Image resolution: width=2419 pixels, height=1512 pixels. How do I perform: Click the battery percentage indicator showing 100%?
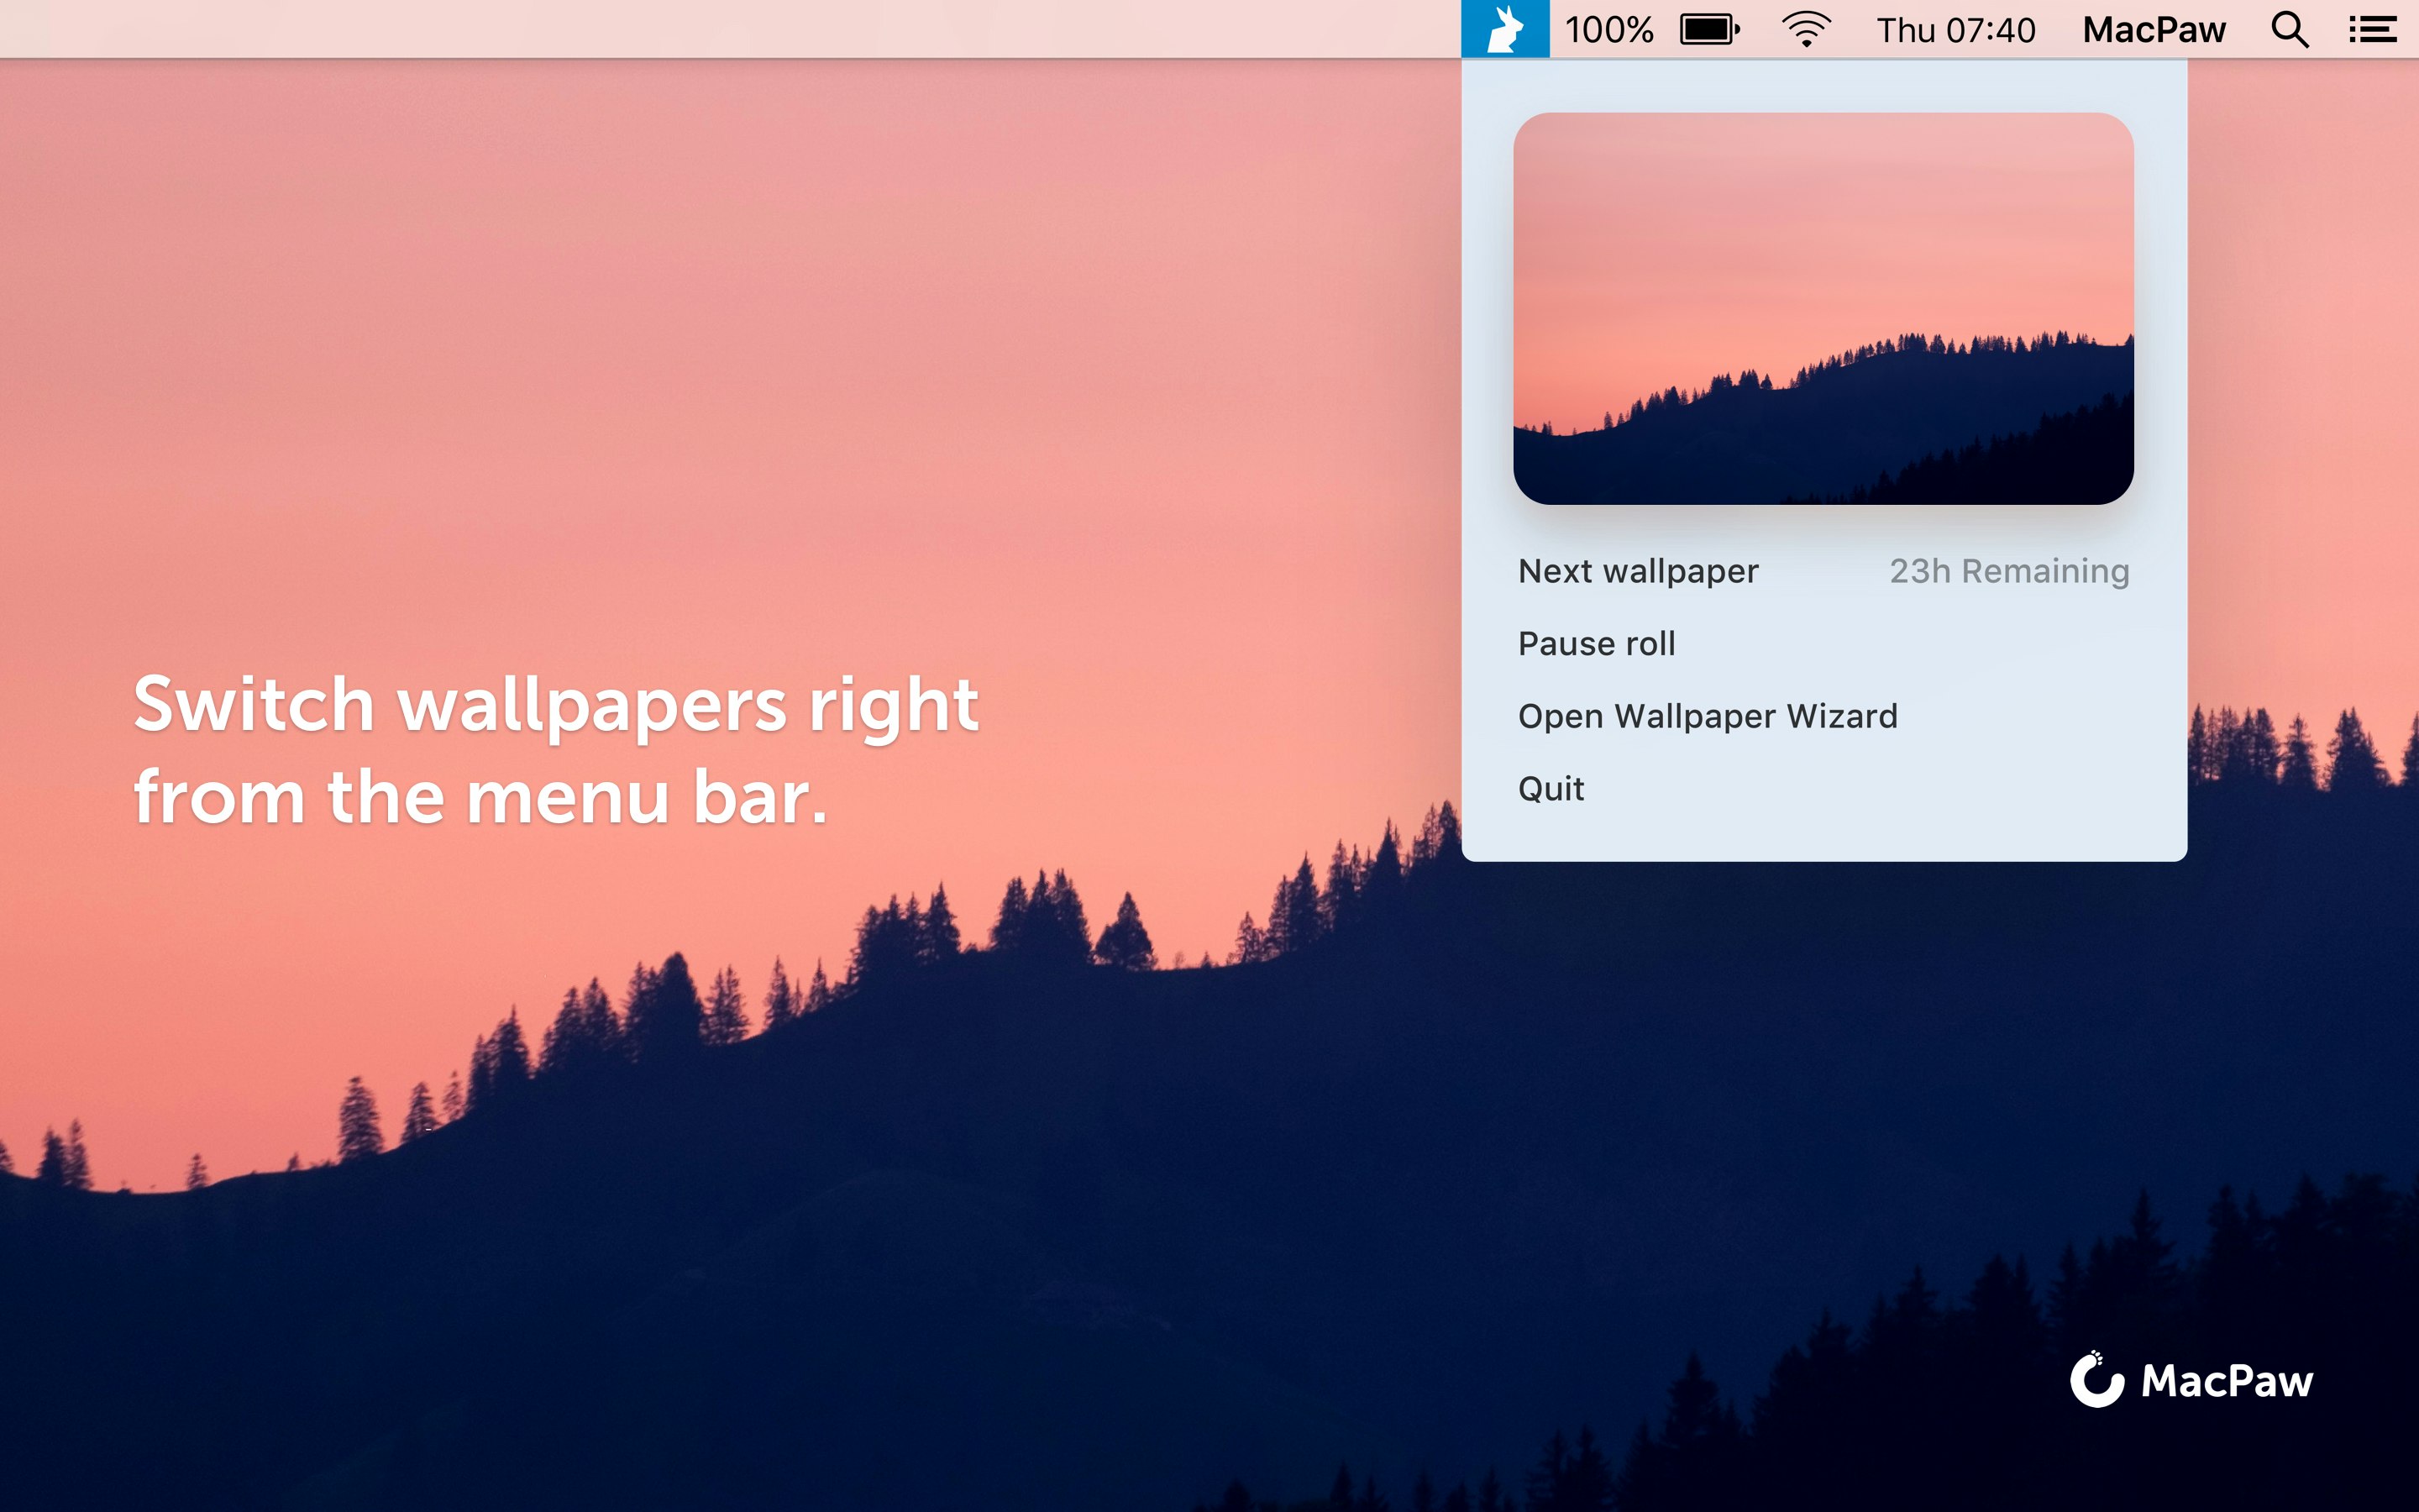1609,29
